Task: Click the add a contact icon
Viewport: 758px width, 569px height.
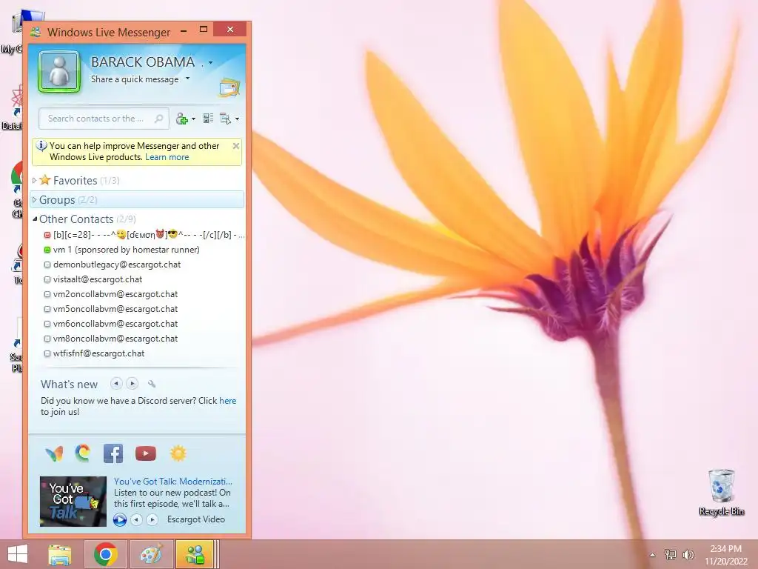Action: (181, 119)
